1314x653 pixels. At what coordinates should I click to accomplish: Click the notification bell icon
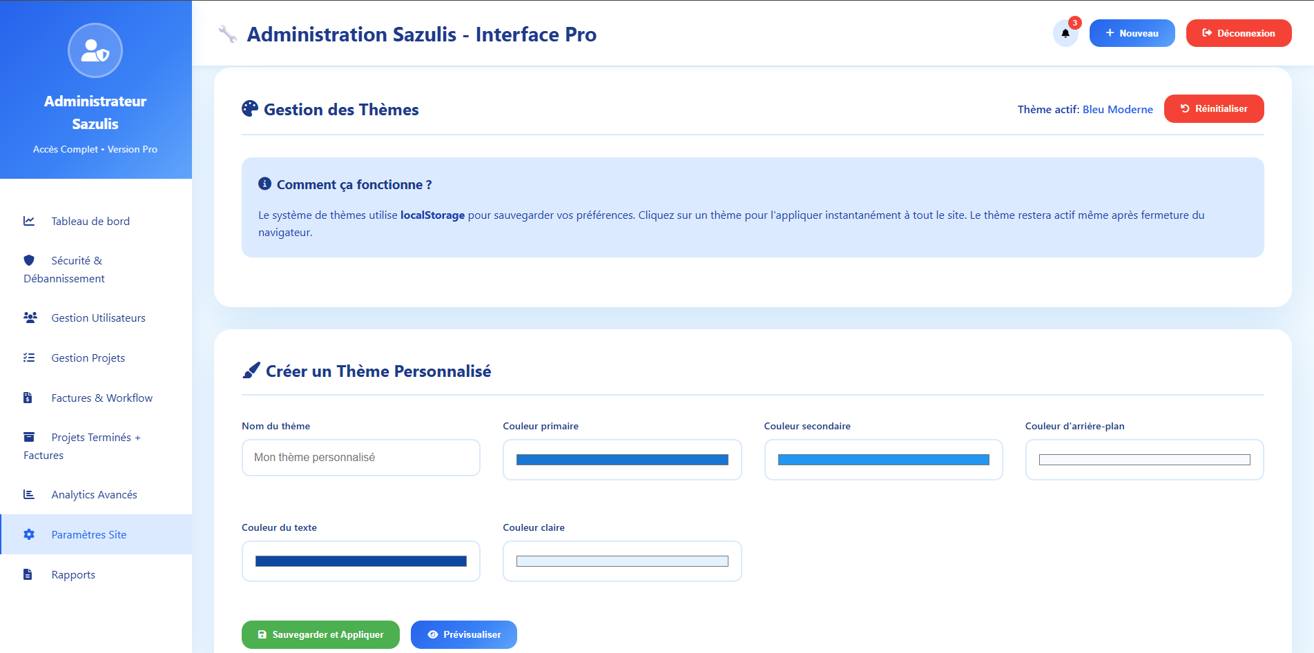coord(1065,33)
